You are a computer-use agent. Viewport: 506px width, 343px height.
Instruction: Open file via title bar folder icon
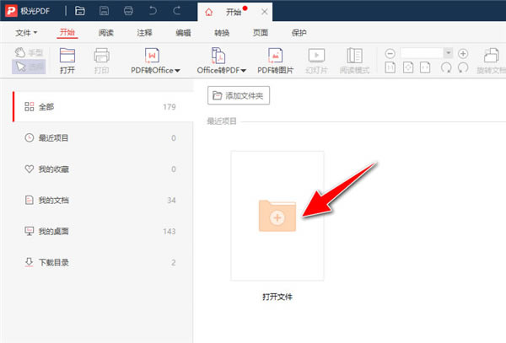(80, 11)
